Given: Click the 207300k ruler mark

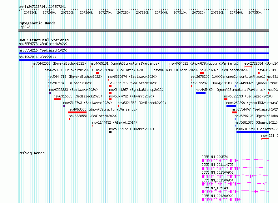Looking at the screenshot, I should tap(161, 12).
